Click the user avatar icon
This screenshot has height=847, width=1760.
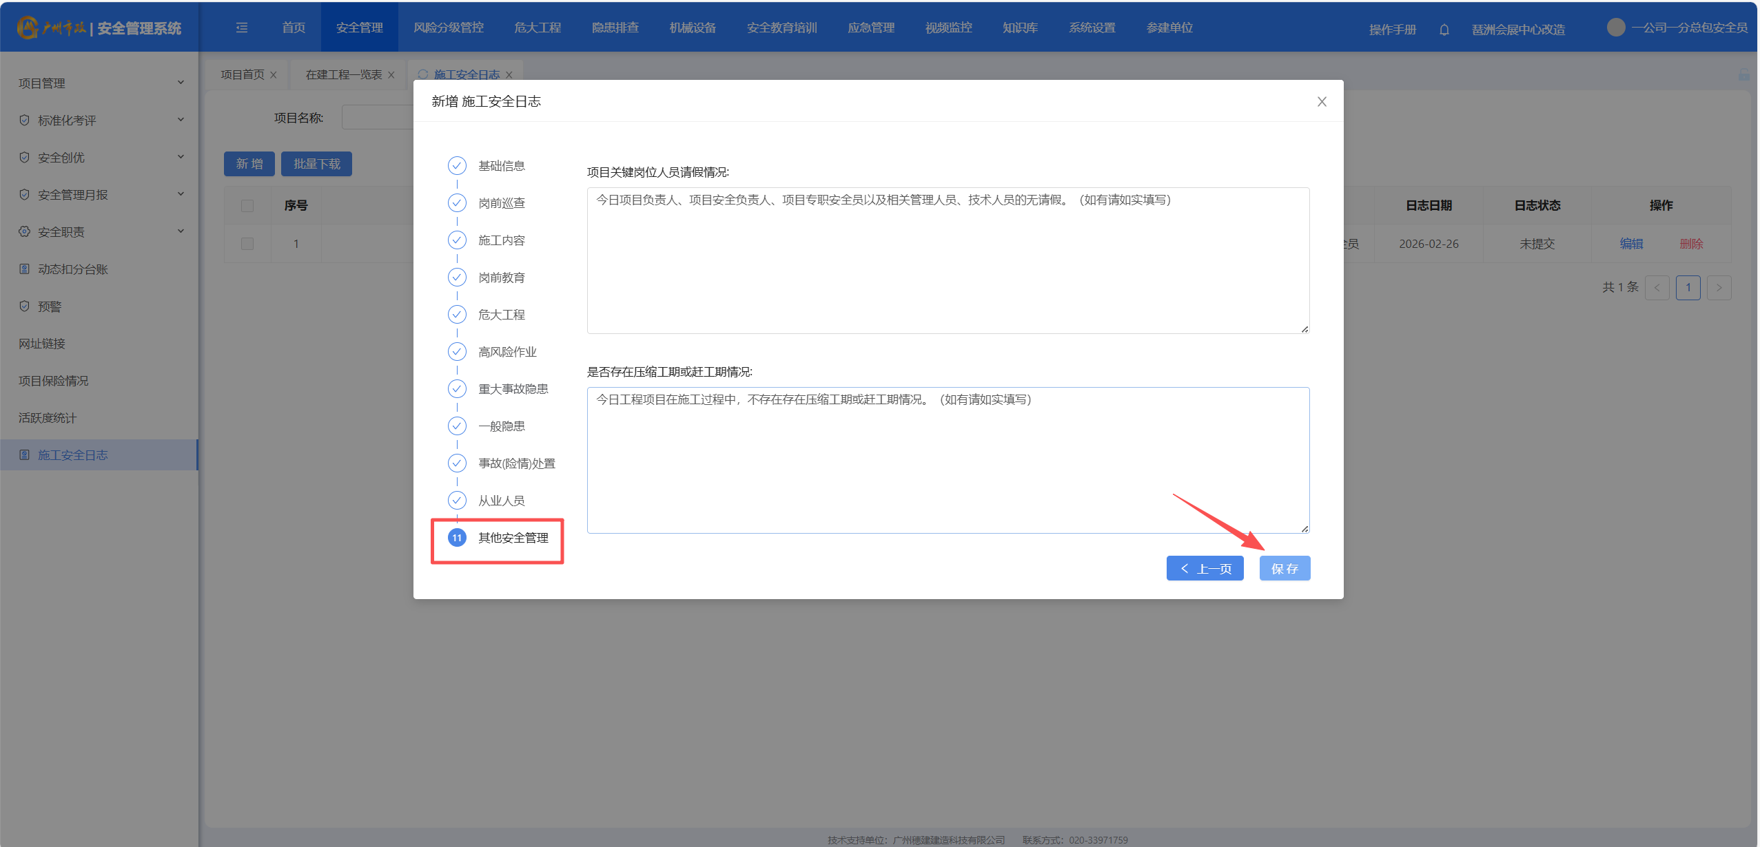[1615, 28]
